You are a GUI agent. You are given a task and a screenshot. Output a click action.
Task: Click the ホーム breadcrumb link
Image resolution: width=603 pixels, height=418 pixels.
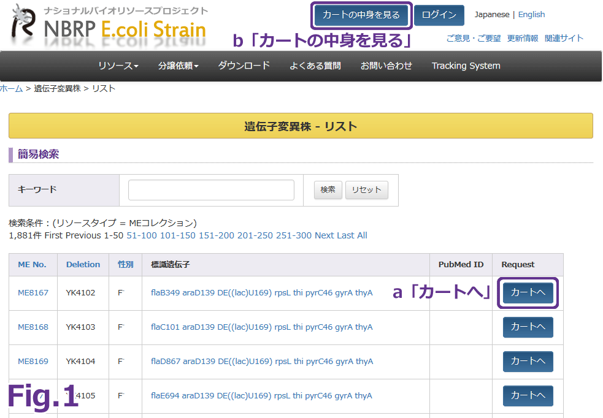11,89
